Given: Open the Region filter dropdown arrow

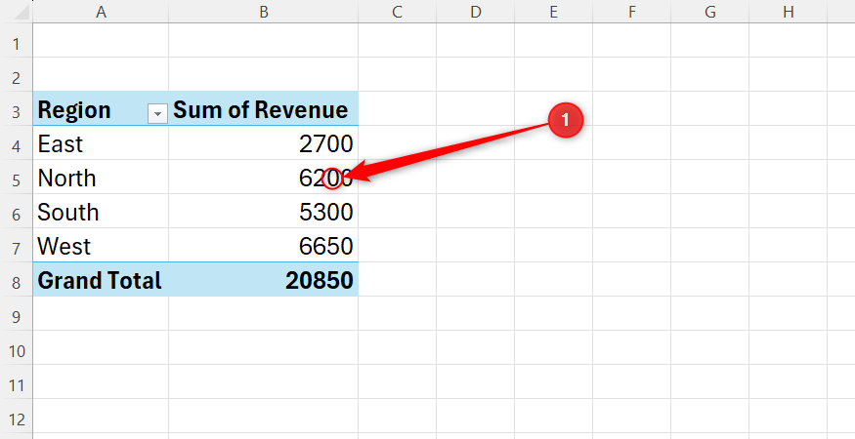Looking at the screenshot, I should tap(157, 114).
